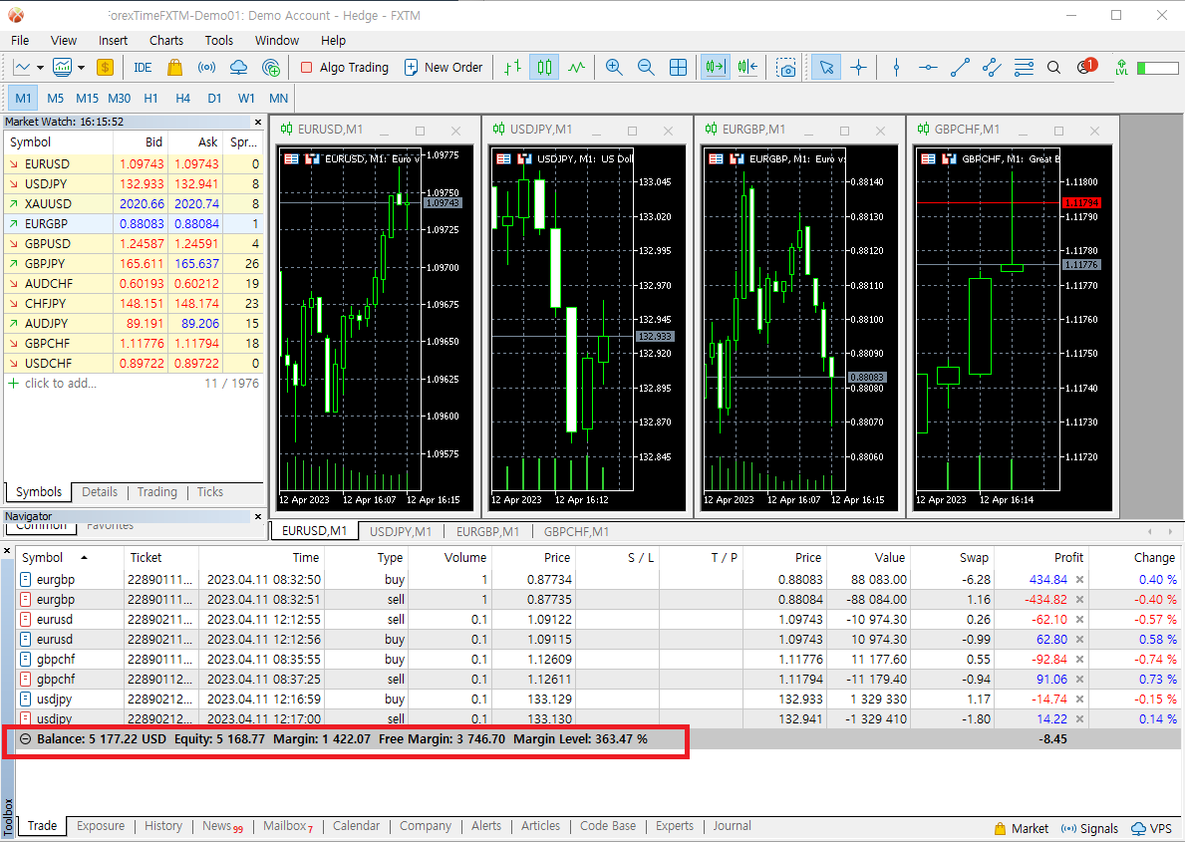This screenshot has height=842, width=1185.
Task: Select the USDJPY,M1 chart tab
Action: click(401, 531)
